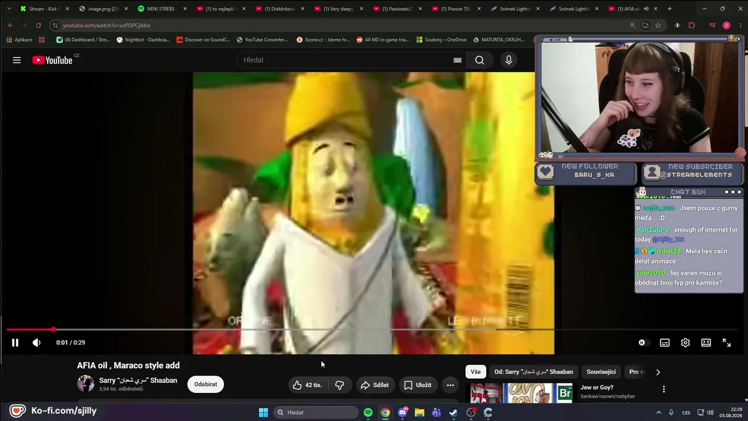Screen dimensions: 748x421
Task: Open the browser extensions puzzle icon
Action: point(692,26)
